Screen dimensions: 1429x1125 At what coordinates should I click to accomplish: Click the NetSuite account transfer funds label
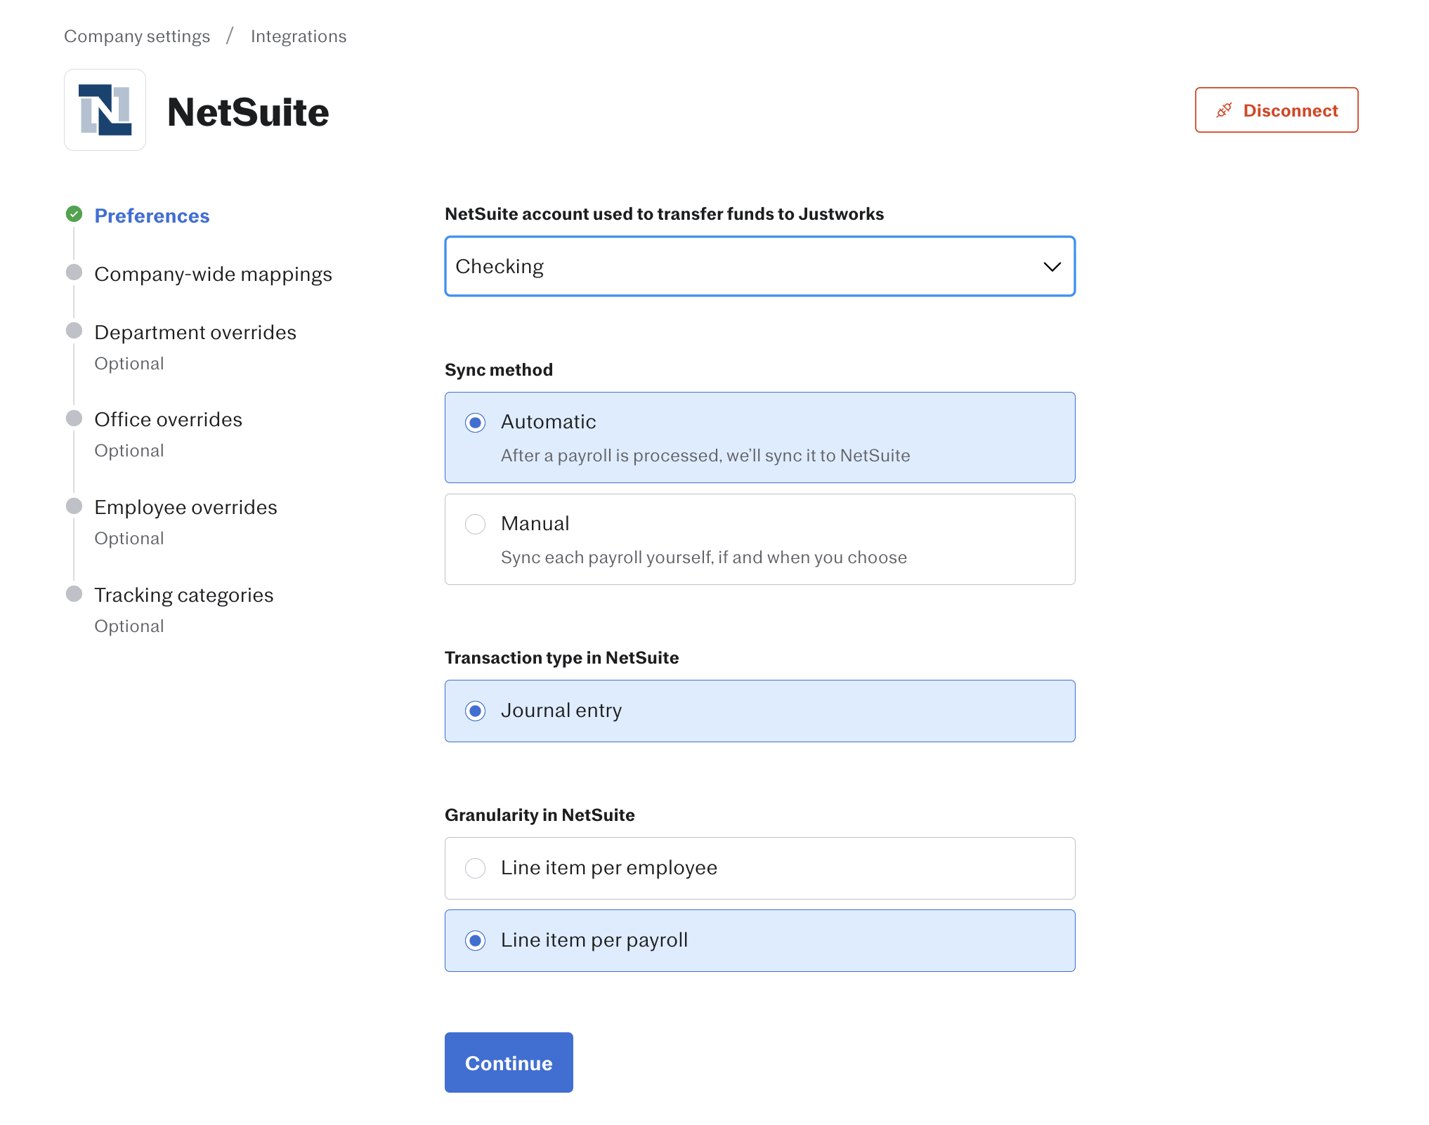pyautogui.click(x=664, y=214)
